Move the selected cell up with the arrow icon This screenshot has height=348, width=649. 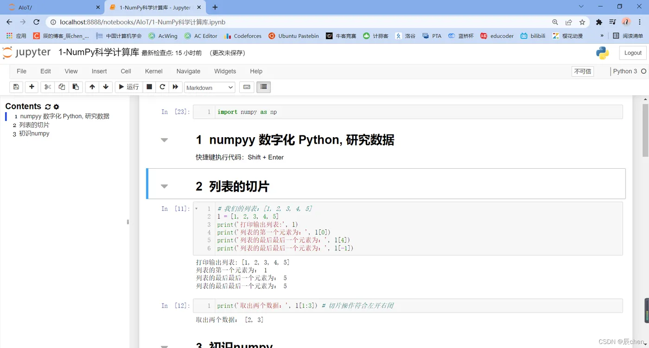[92, 87]
